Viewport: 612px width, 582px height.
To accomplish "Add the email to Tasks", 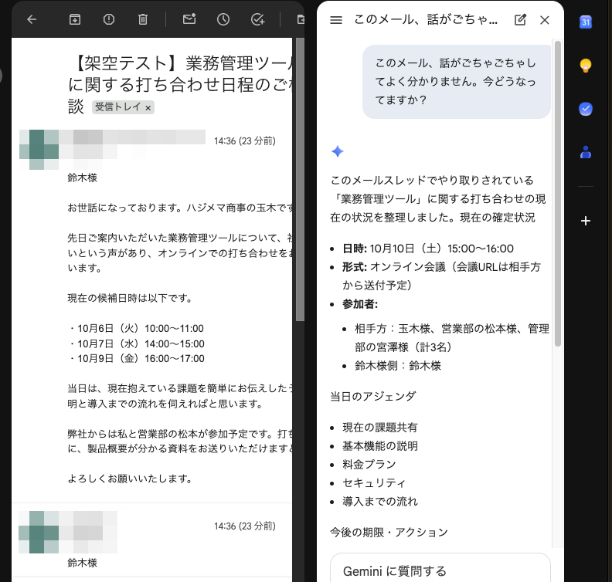I will 257,19.
